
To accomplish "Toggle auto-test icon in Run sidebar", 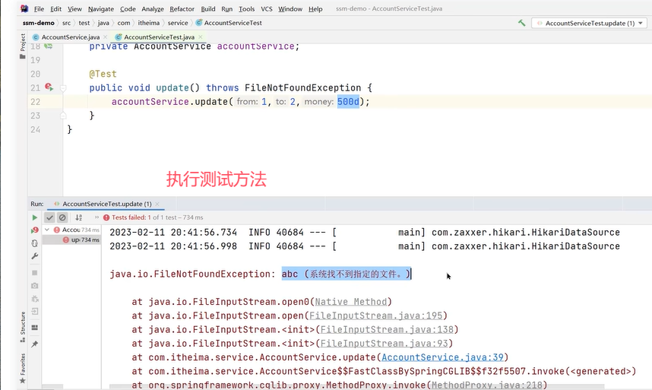I will tap(34, 243).
